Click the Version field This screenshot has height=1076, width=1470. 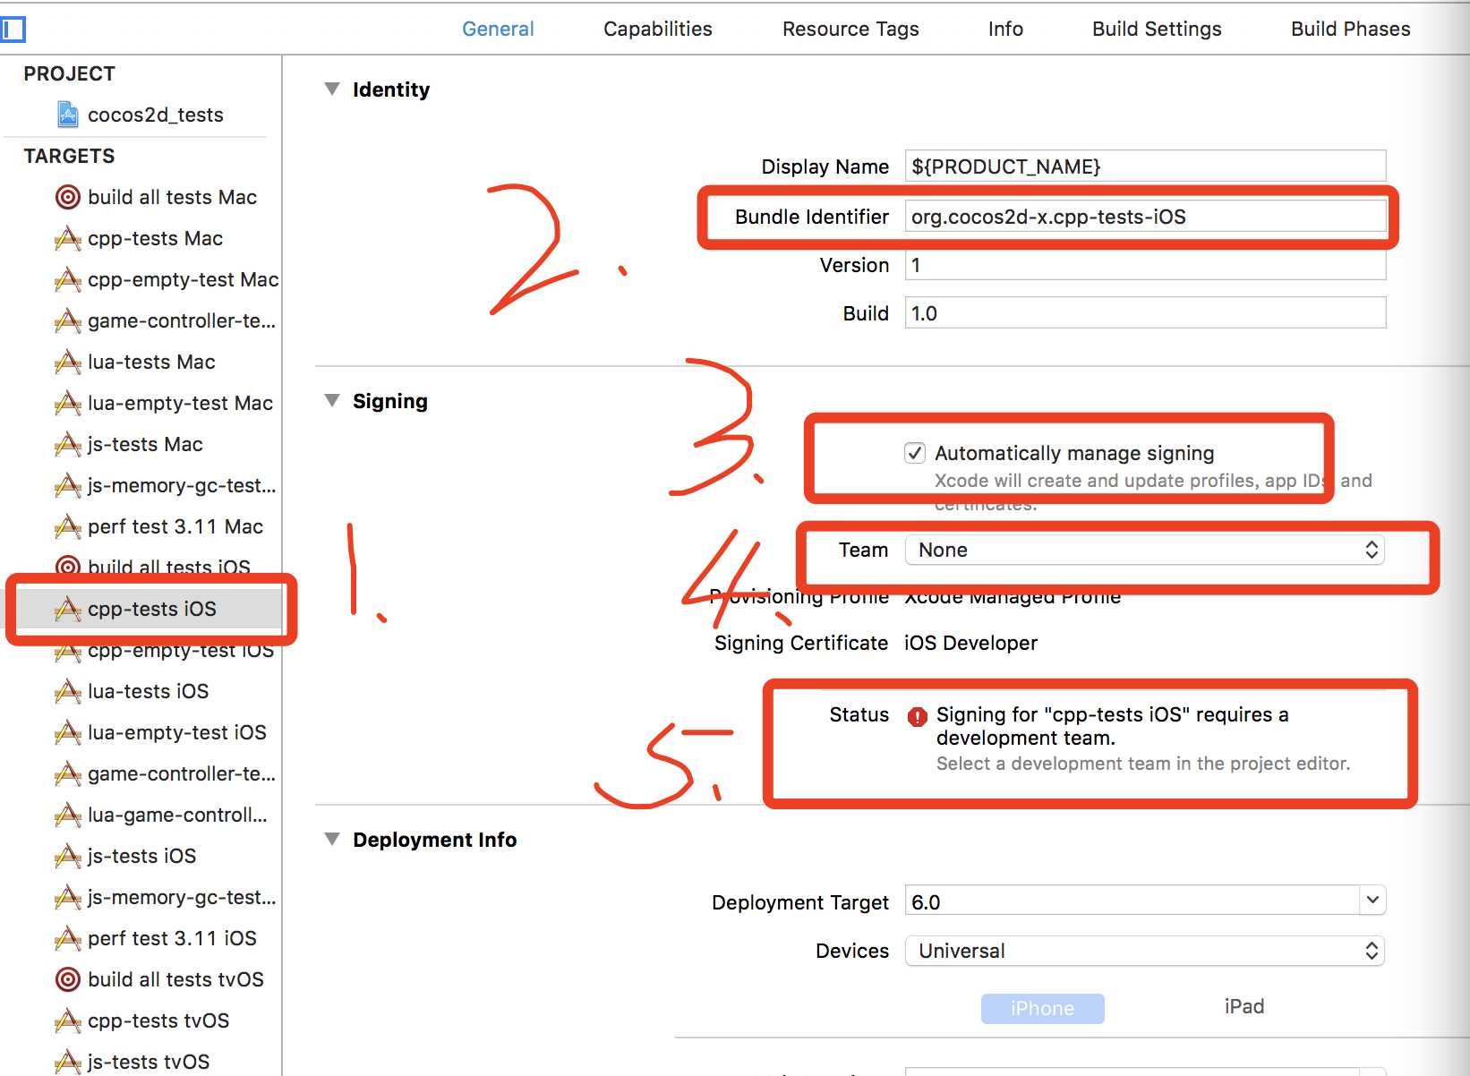click(1145, 265)
